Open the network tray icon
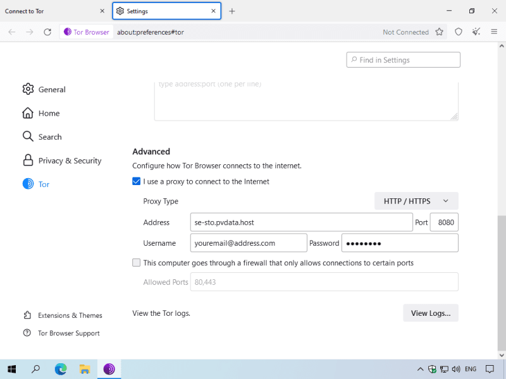This screenshot has width=506, height=379. [444, 369]
